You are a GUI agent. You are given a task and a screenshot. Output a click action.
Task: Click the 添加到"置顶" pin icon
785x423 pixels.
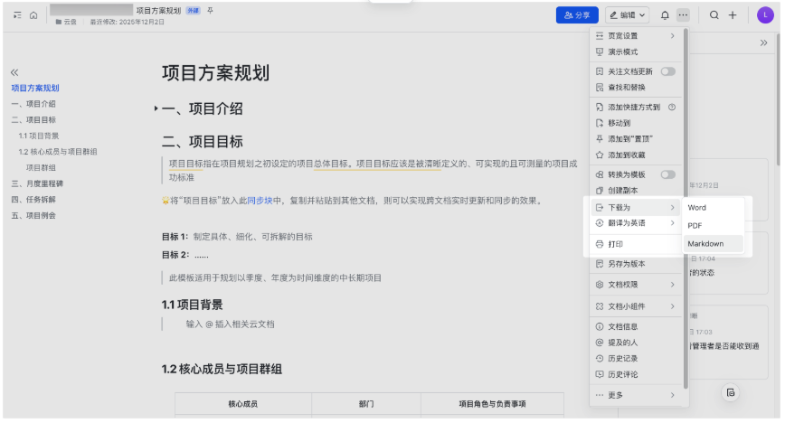tap(600, 138)
